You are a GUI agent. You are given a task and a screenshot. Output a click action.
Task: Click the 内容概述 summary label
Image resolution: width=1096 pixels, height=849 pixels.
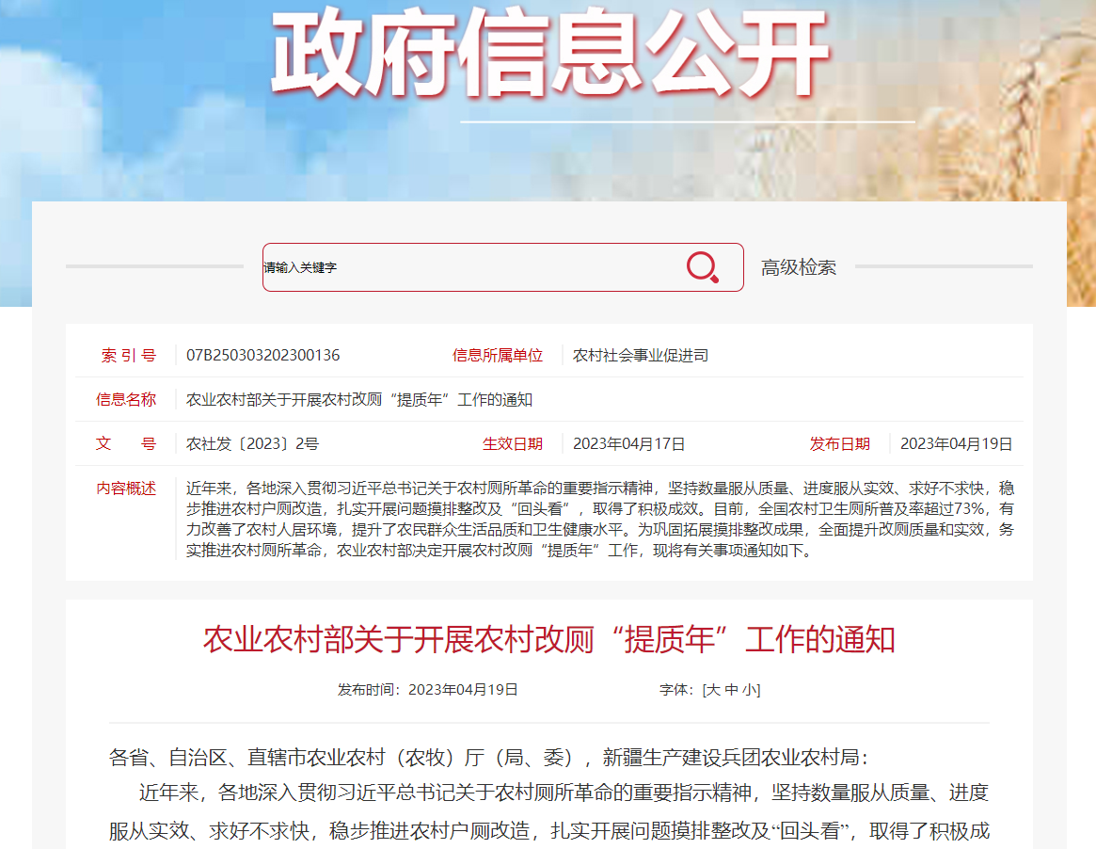[126, 489]
